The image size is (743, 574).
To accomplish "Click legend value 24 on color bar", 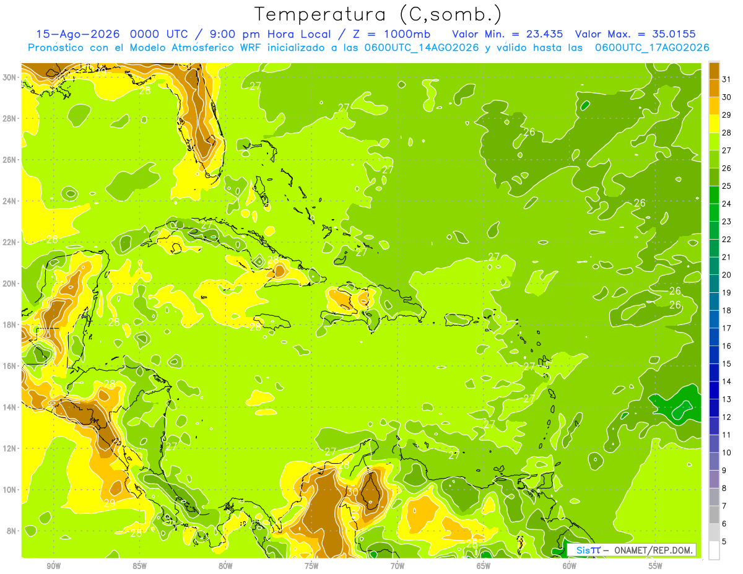I will 727,204.
